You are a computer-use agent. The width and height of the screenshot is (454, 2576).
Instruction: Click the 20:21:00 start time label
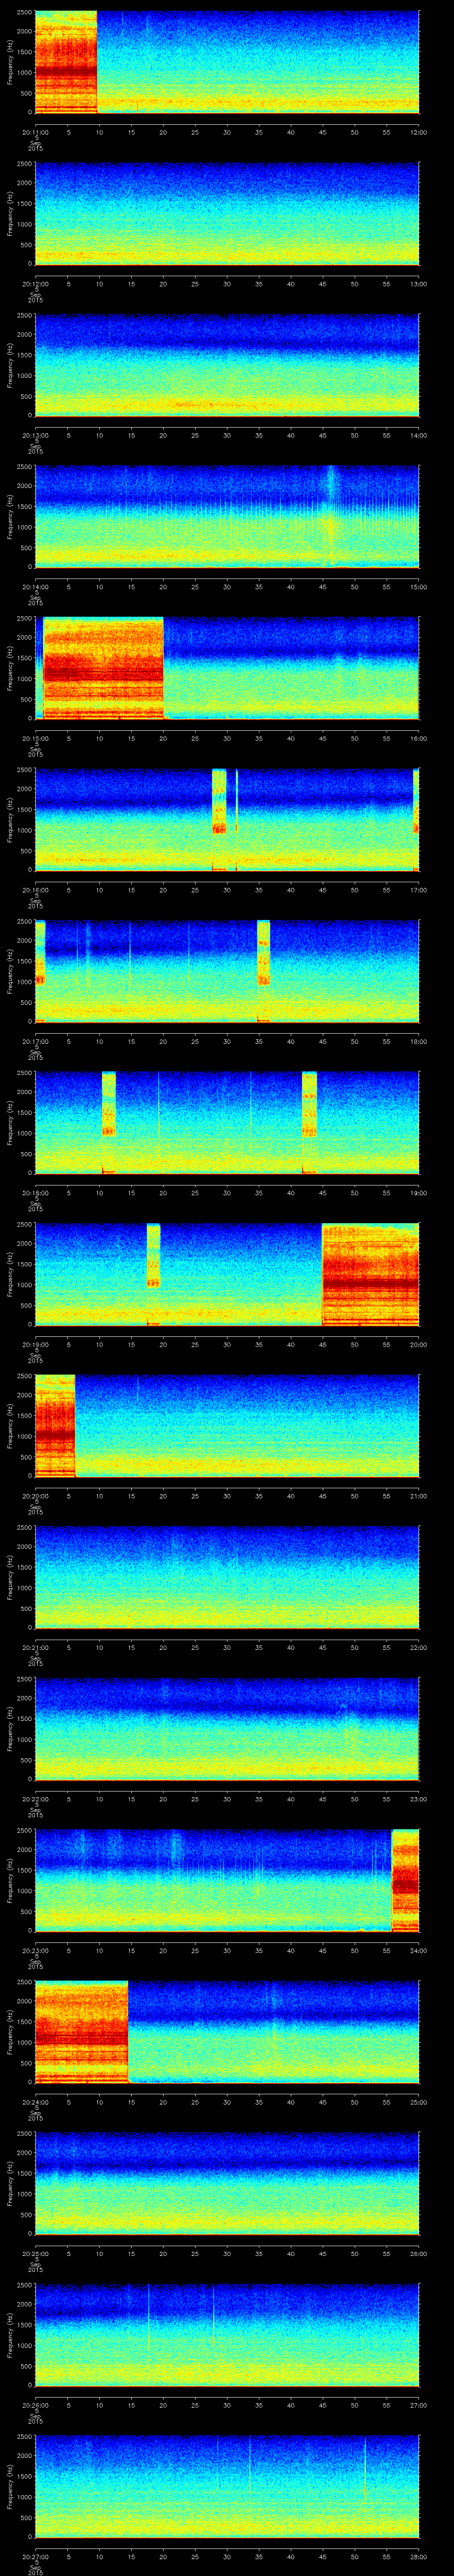(x=35, y=1647)
